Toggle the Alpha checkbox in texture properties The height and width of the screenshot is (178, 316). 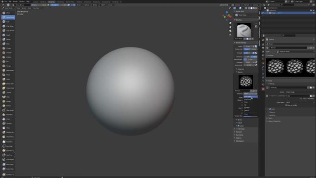(270, 109)
